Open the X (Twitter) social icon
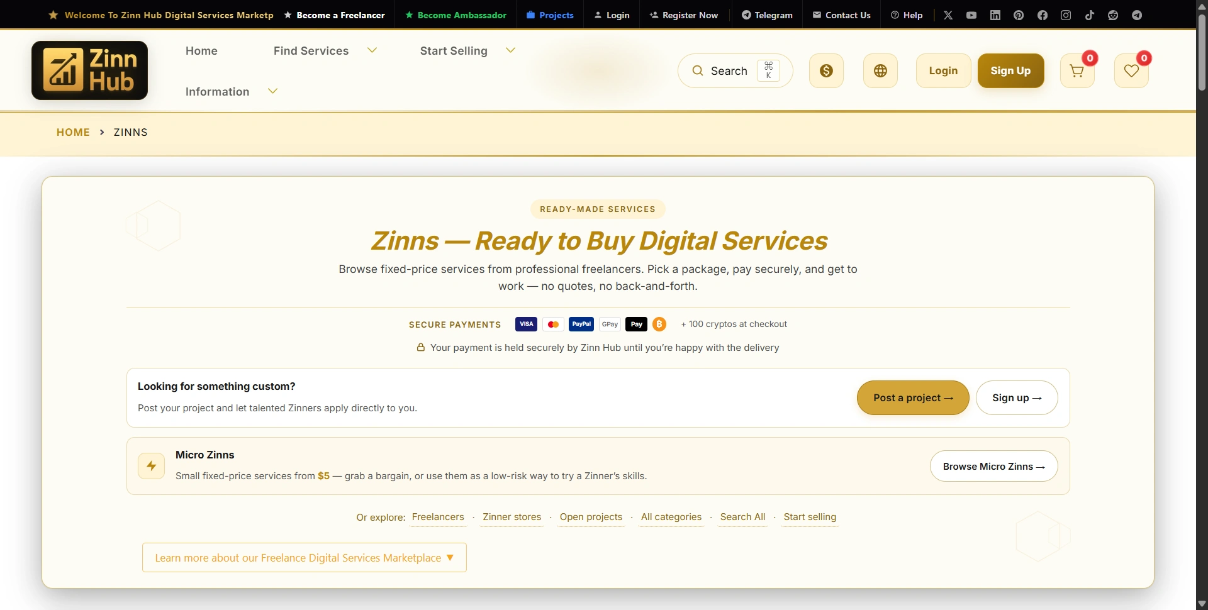This screenshot has height=610, width=1208. (x=948, y=15)
